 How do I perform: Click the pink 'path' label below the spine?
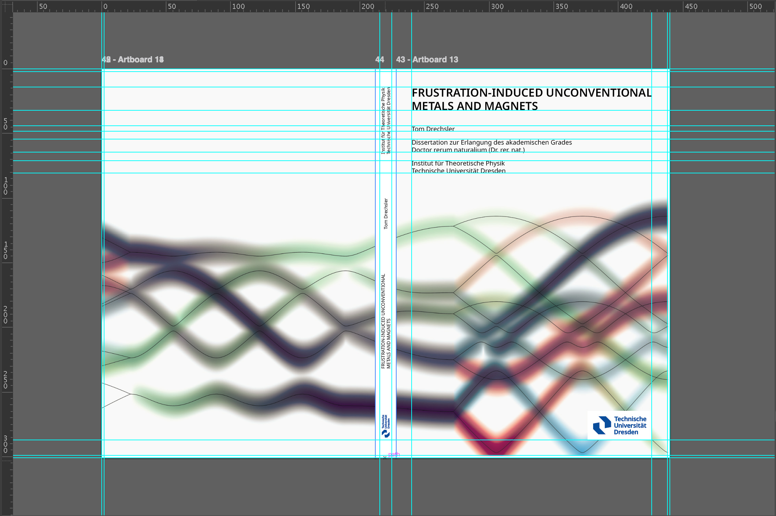coord(394,455)
